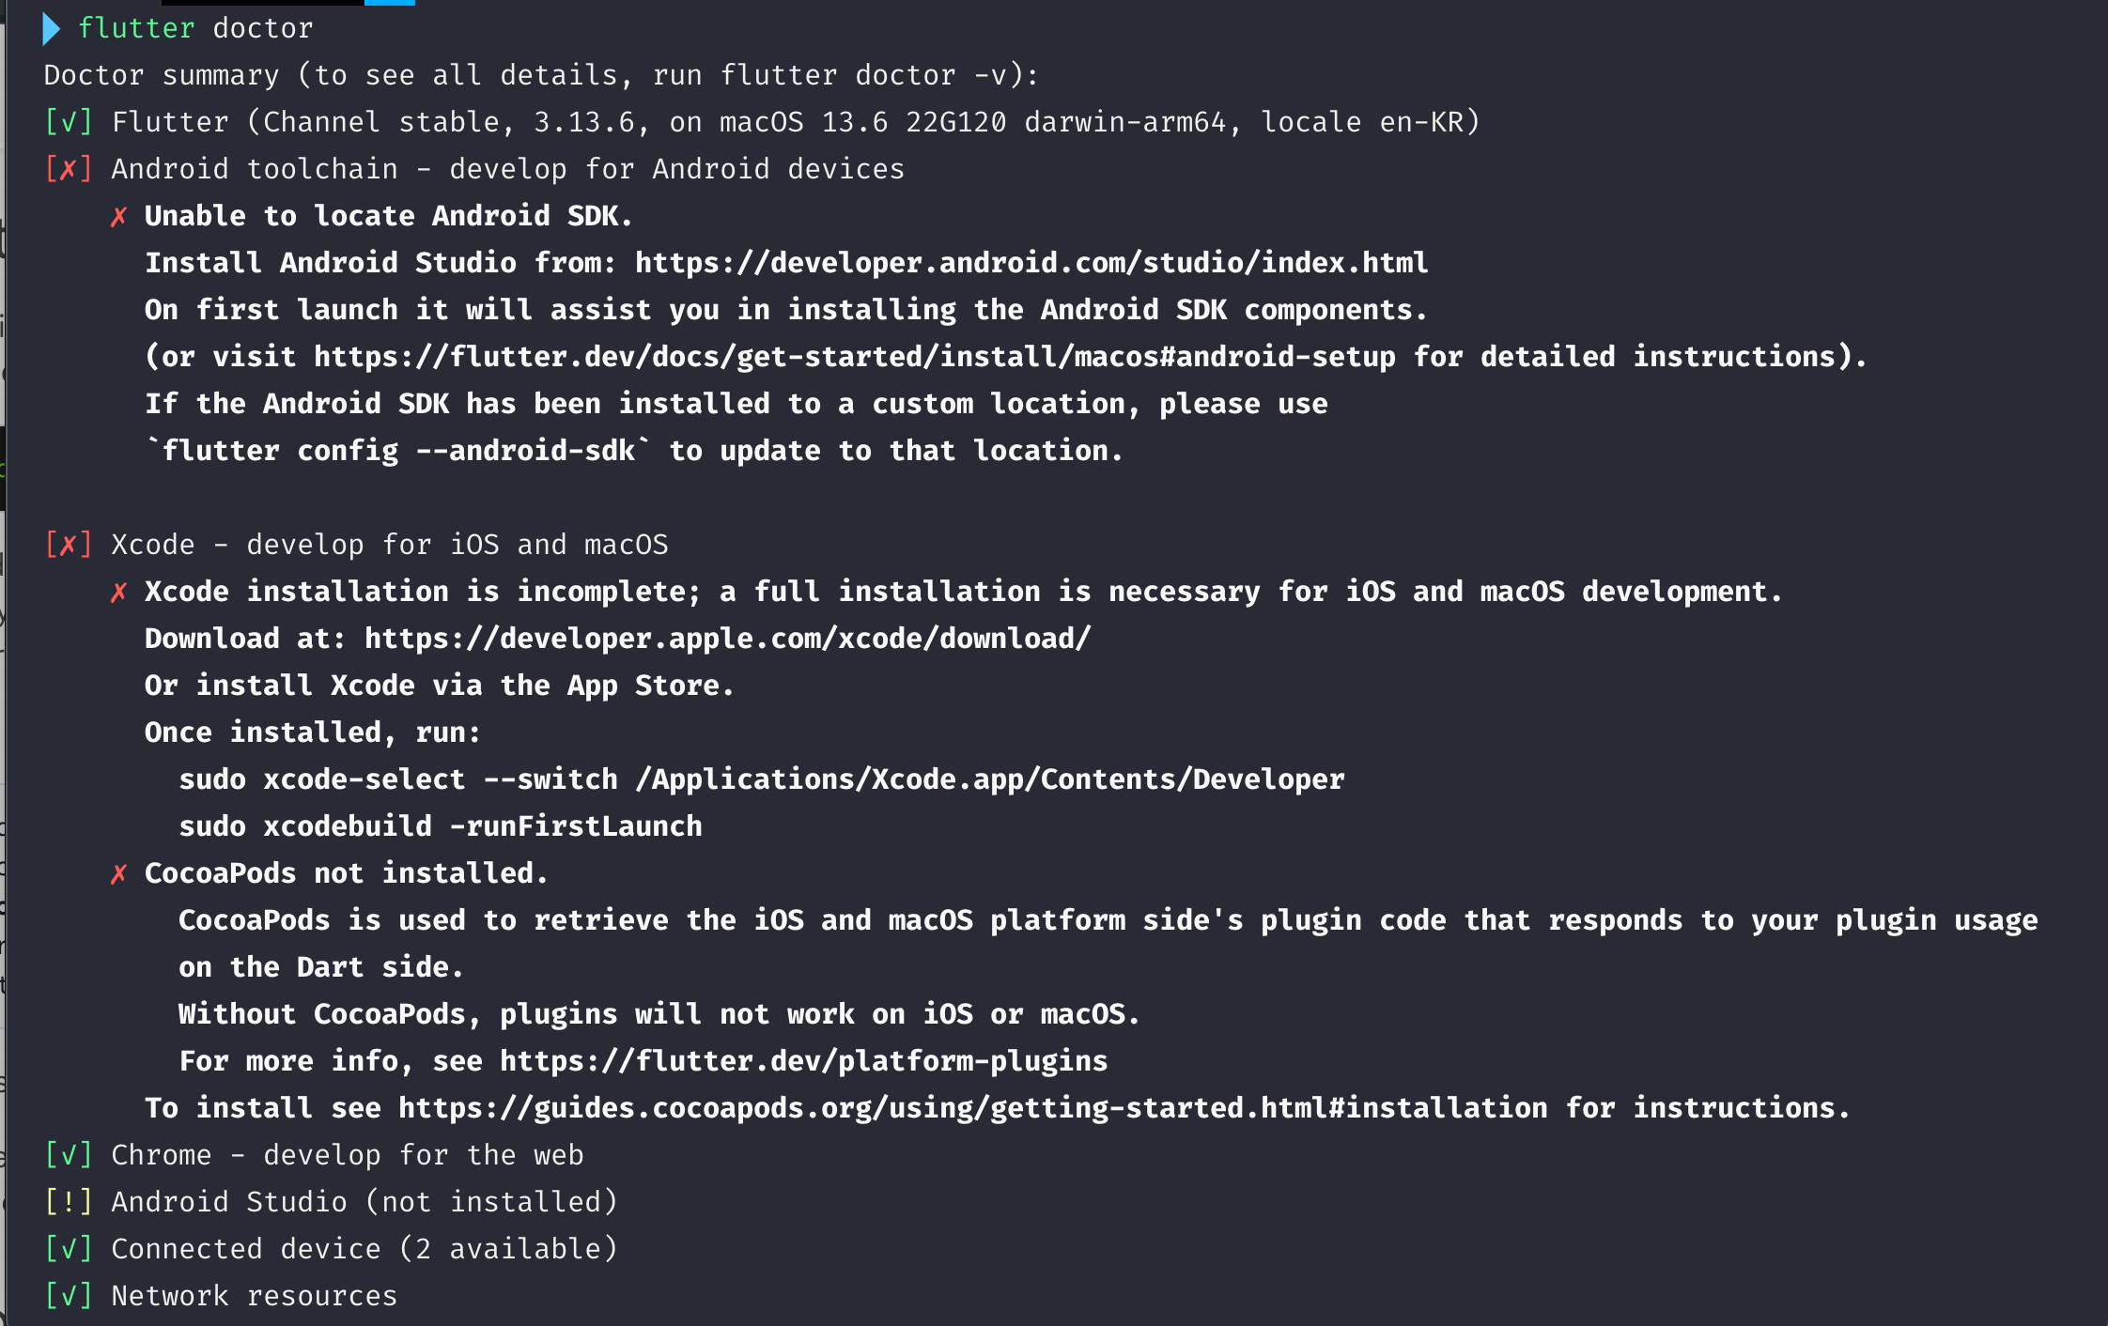2108x1326 pixels.
Task: Open the developer.android.com studio link
Action: (1031, 263)
